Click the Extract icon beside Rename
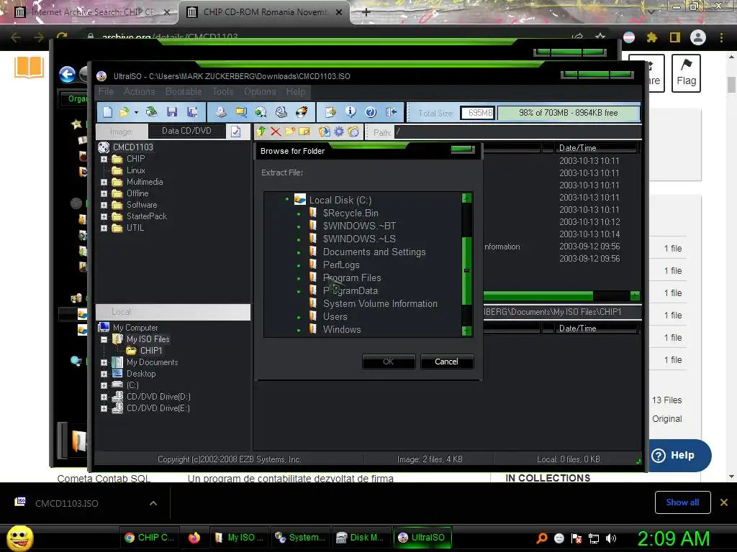The image size is (737, 552). pos(325,132)
